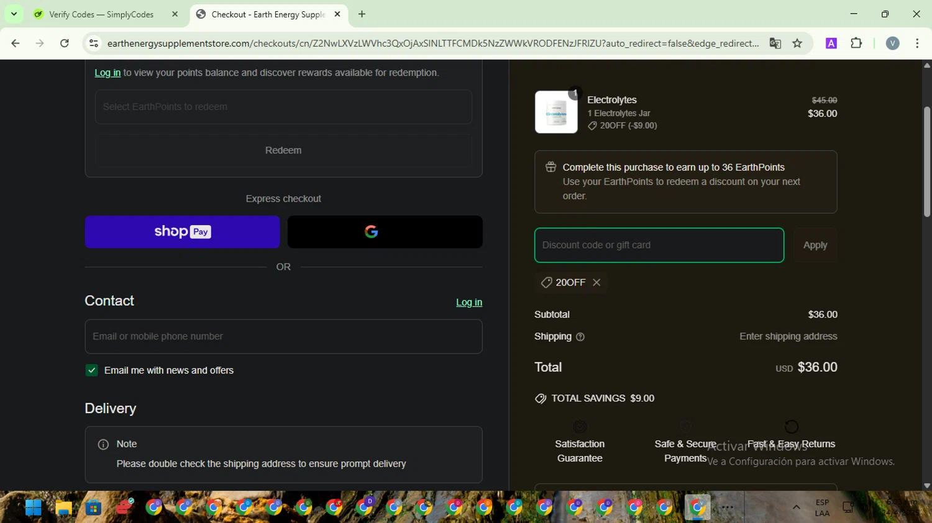This screenshot has height=523, width=932.
Task: Go forward in browser history
Action: click(x=40, y=43)
